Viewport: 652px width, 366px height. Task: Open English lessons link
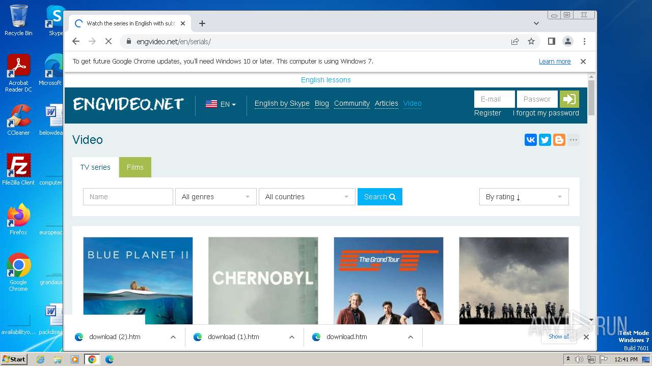pos(326,80)
